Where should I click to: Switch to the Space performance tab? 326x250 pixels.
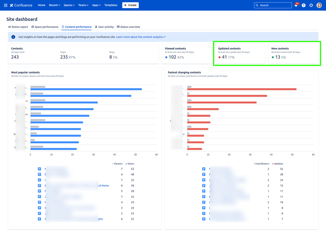pyautogui.click(x=45, y=27)
